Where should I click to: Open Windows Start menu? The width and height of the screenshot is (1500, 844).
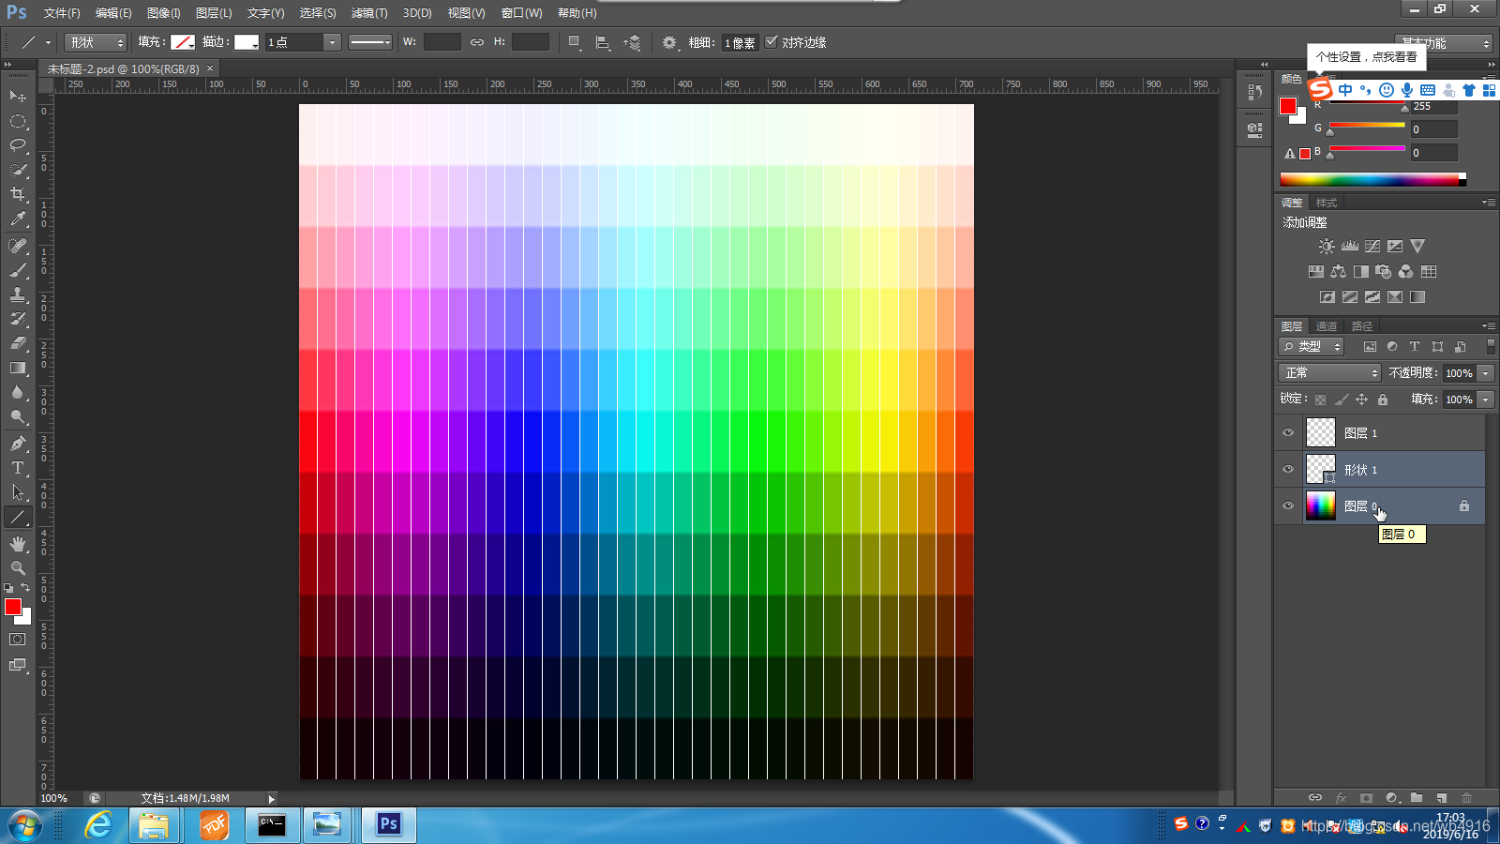[x=24, y=825]
